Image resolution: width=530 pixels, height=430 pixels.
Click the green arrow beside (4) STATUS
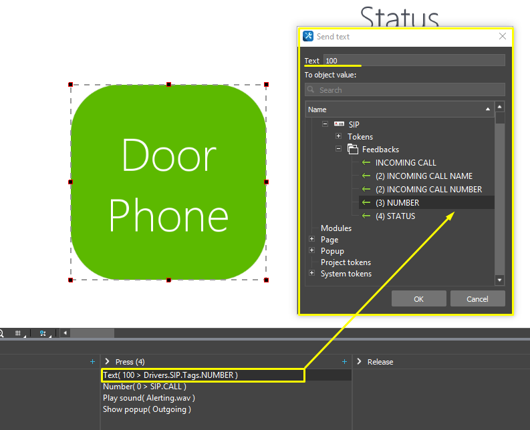[366, 216]
